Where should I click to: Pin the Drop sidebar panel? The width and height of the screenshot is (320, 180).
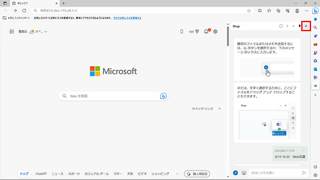[300, 26]
